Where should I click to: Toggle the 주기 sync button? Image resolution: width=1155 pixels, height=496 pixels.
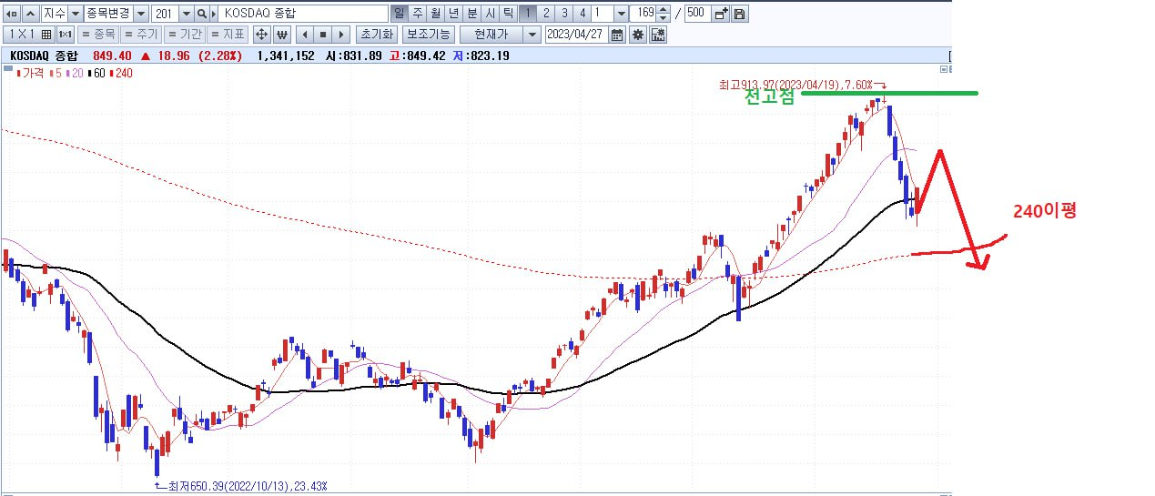141,35
